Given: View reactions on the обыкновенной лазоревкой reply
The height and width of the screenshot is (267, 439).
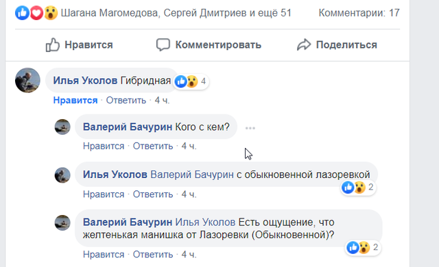Looking at the screenshot, I should [358, 187].
